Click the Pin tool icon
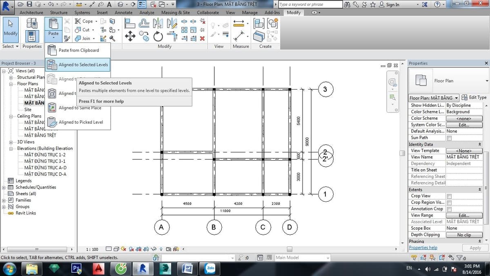Viewport: 490px width, 276px height. 202,30
